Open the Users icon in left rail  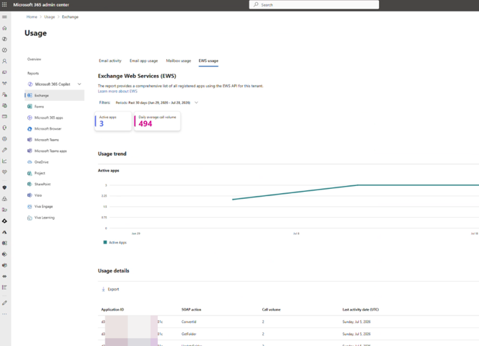click(x=4, y=61)
